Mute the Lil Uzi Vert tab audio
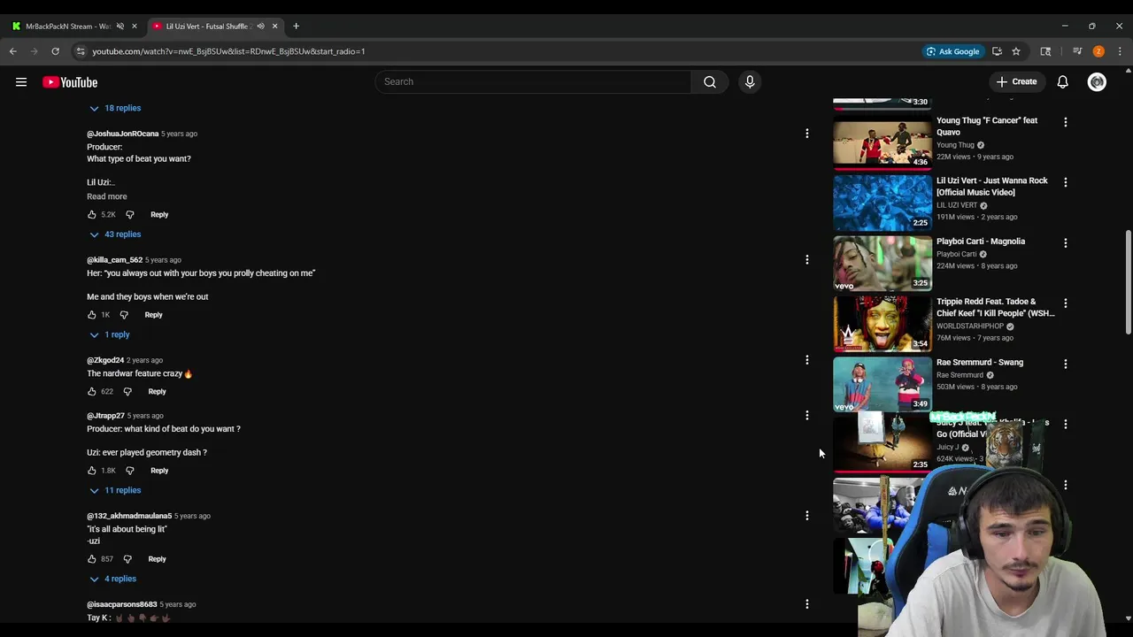Viewport: 1133px width, 637px height. 260,27
